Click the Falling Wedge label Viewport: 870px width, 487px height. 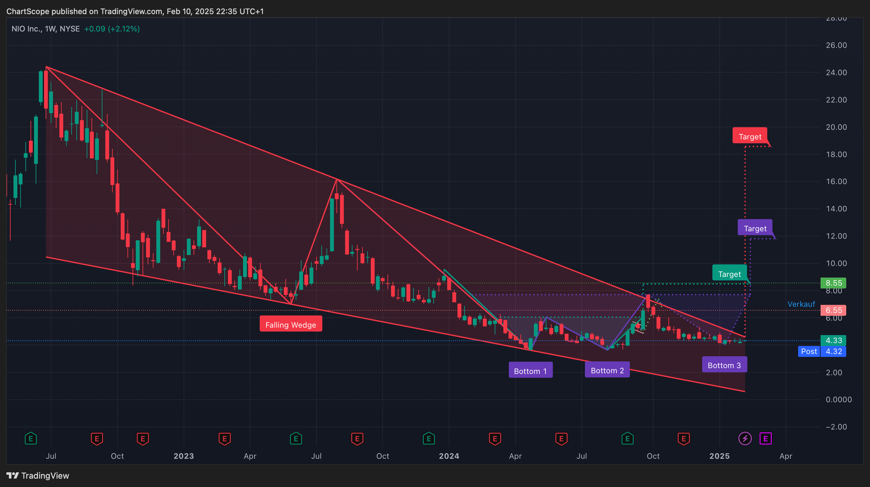tap(291, 324)
